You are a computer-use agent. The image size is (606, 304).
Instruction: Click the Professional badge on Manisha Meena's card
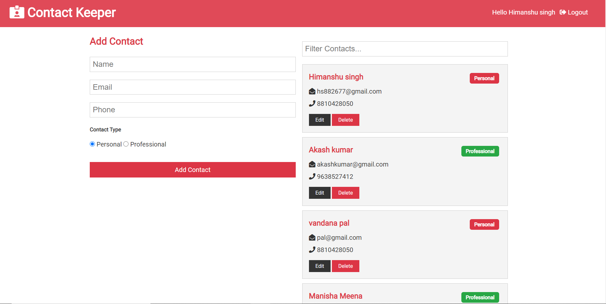click(480, 297)
